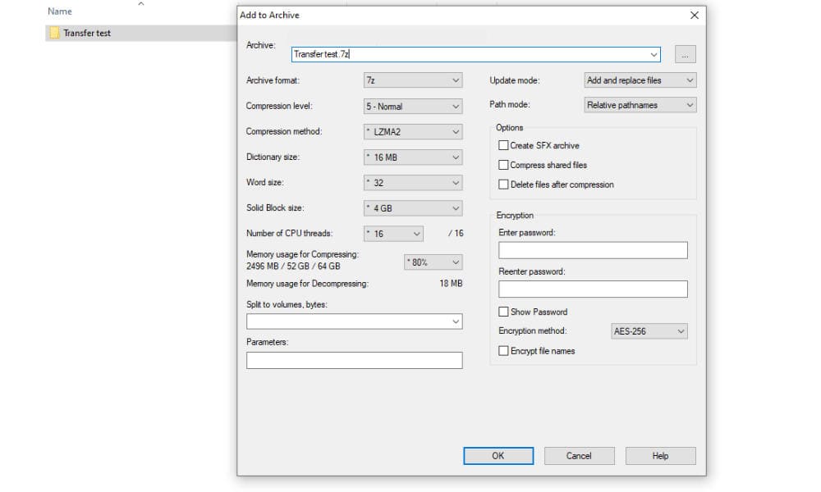The width and height of the screenshot is (821, 492).
Task: Expand the Compression level dropdown
Action: tap(413, 106)
